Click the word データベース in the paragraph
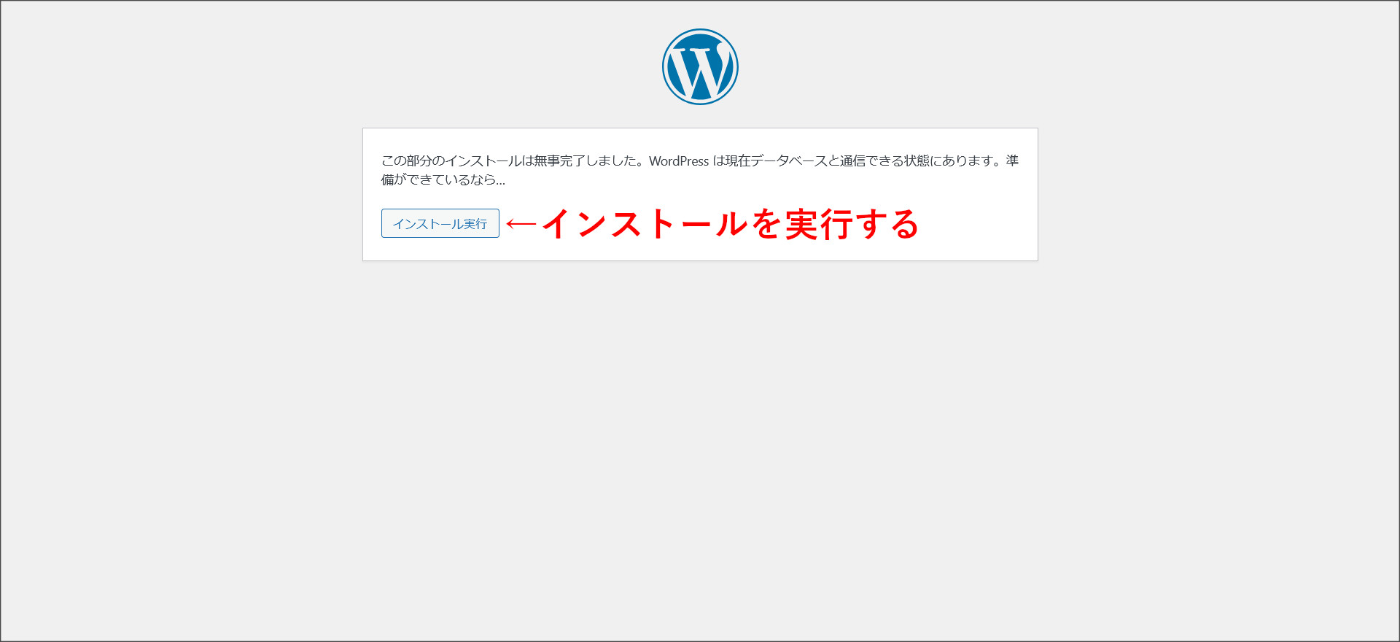 788,161
